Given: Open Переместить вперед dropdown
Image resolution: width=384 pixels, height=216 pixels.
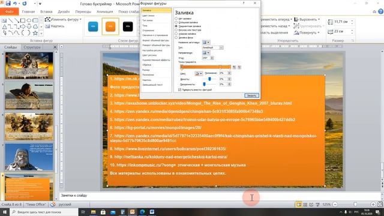Looking at the screenshot, I should 276,19.
